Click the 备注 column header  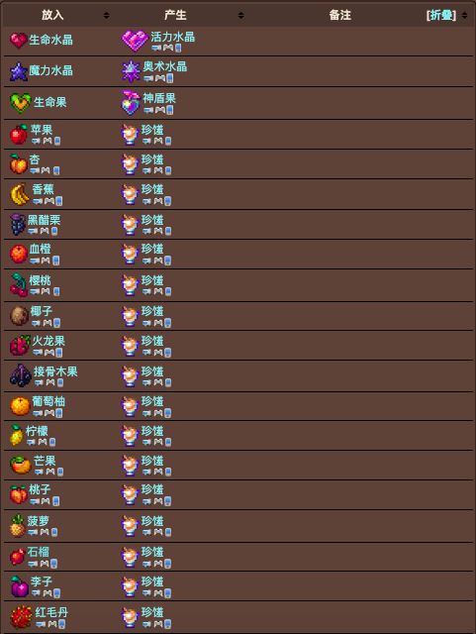[x=339, y=16]
